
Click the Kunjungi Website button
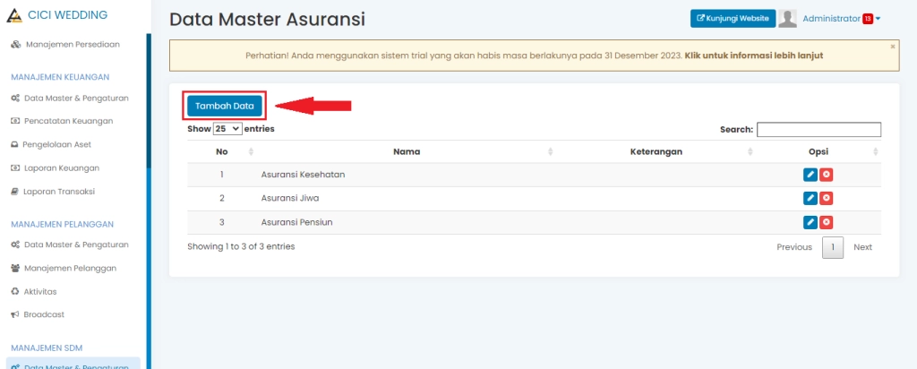pos(733,19)
